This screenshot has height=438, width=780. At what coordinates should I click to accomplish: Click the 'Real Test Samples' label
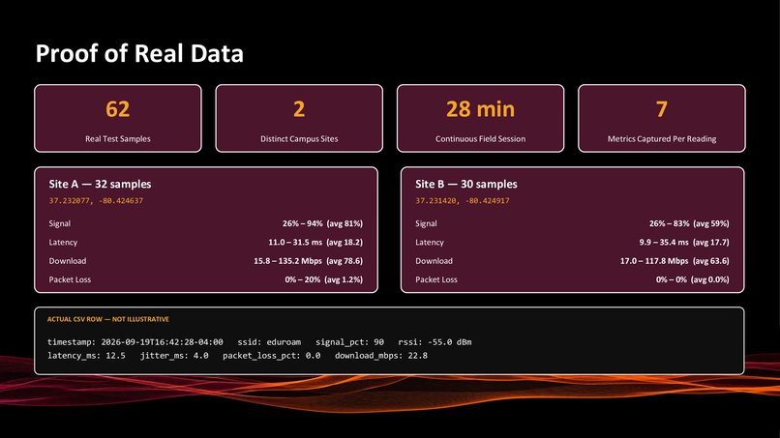tap(118, 138)
